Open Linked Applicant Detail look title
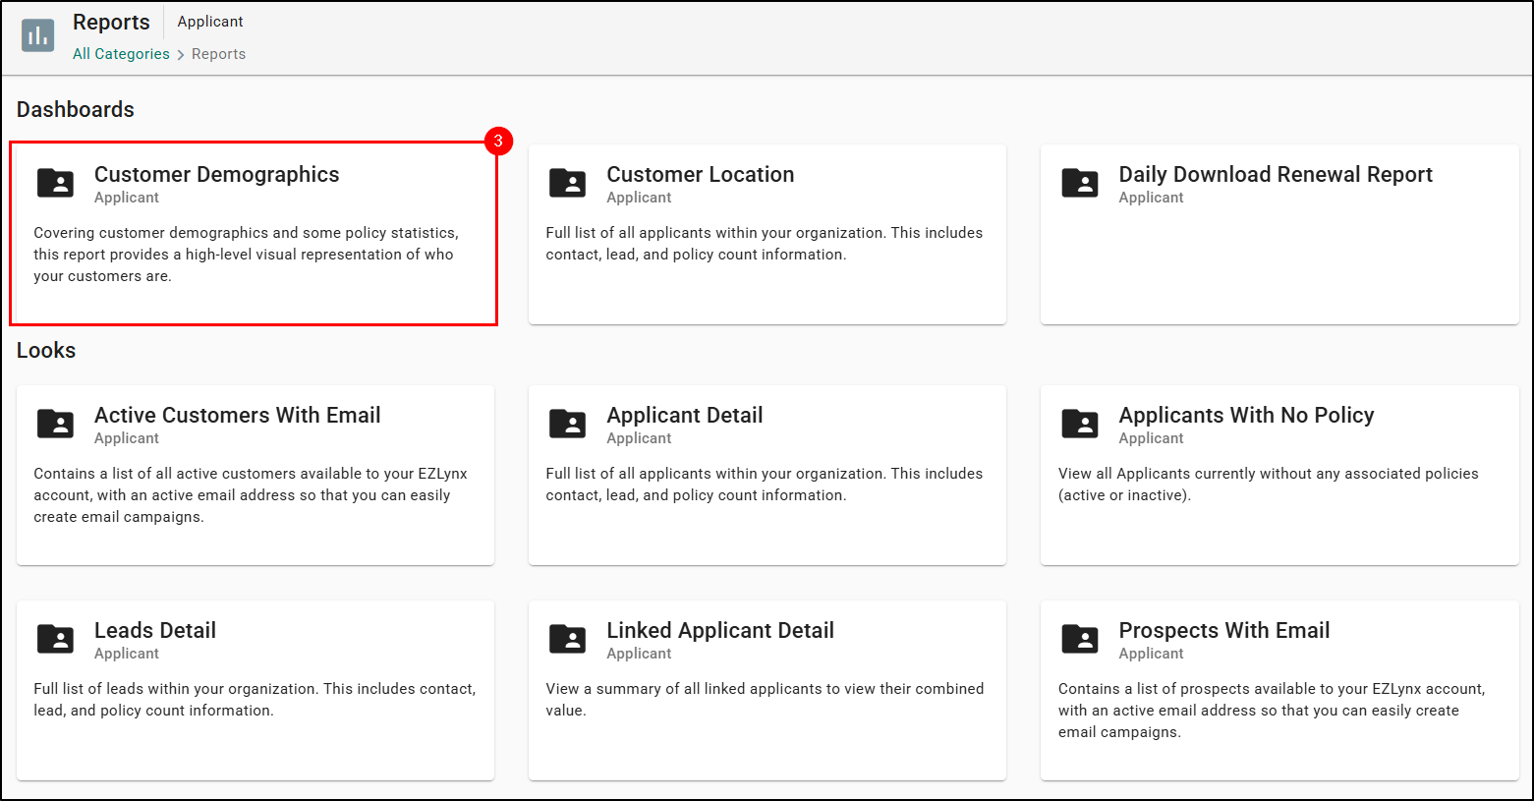This screenshot has width=1534, height=801. [x=720, y=631]
